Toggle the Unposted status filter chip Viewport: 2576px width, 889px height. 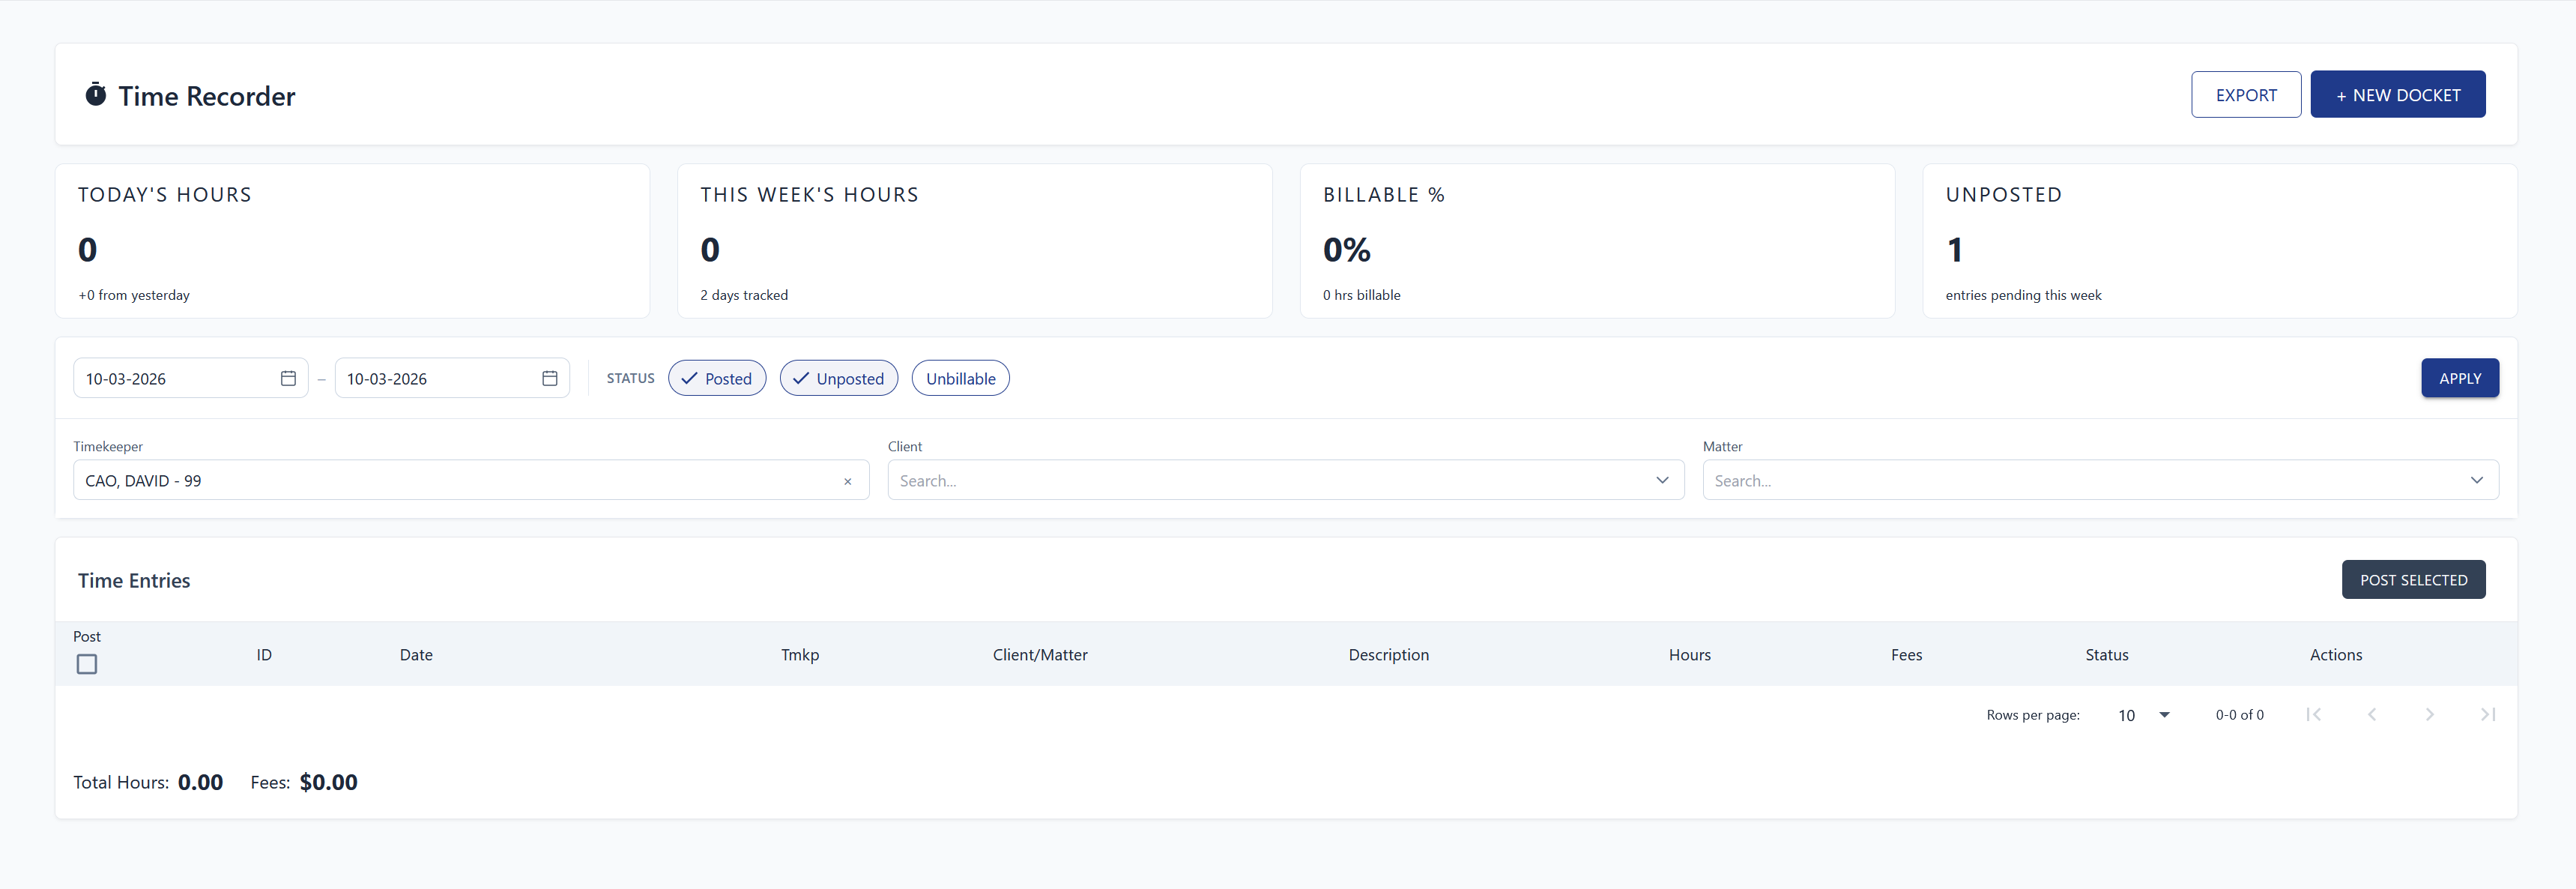point(838,378)
